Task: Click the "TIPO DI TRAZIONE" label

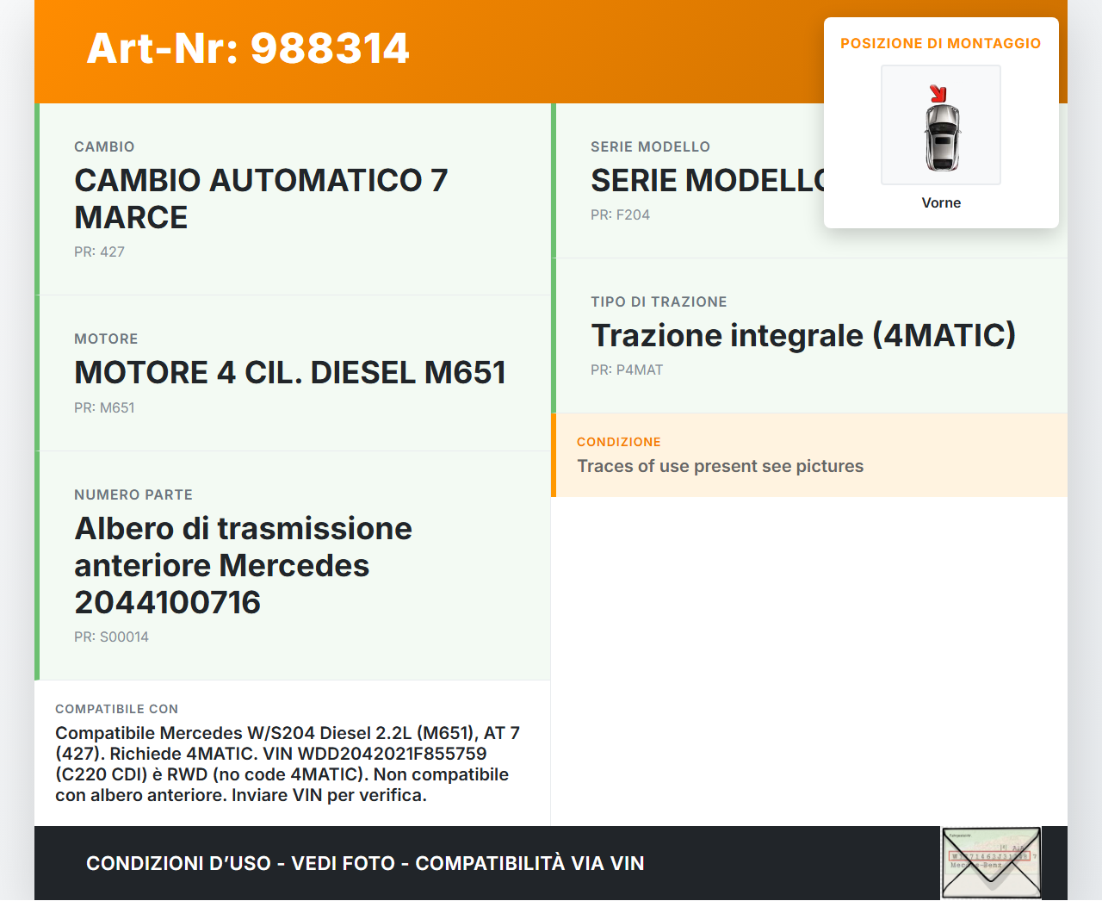Action: [659, 301]
